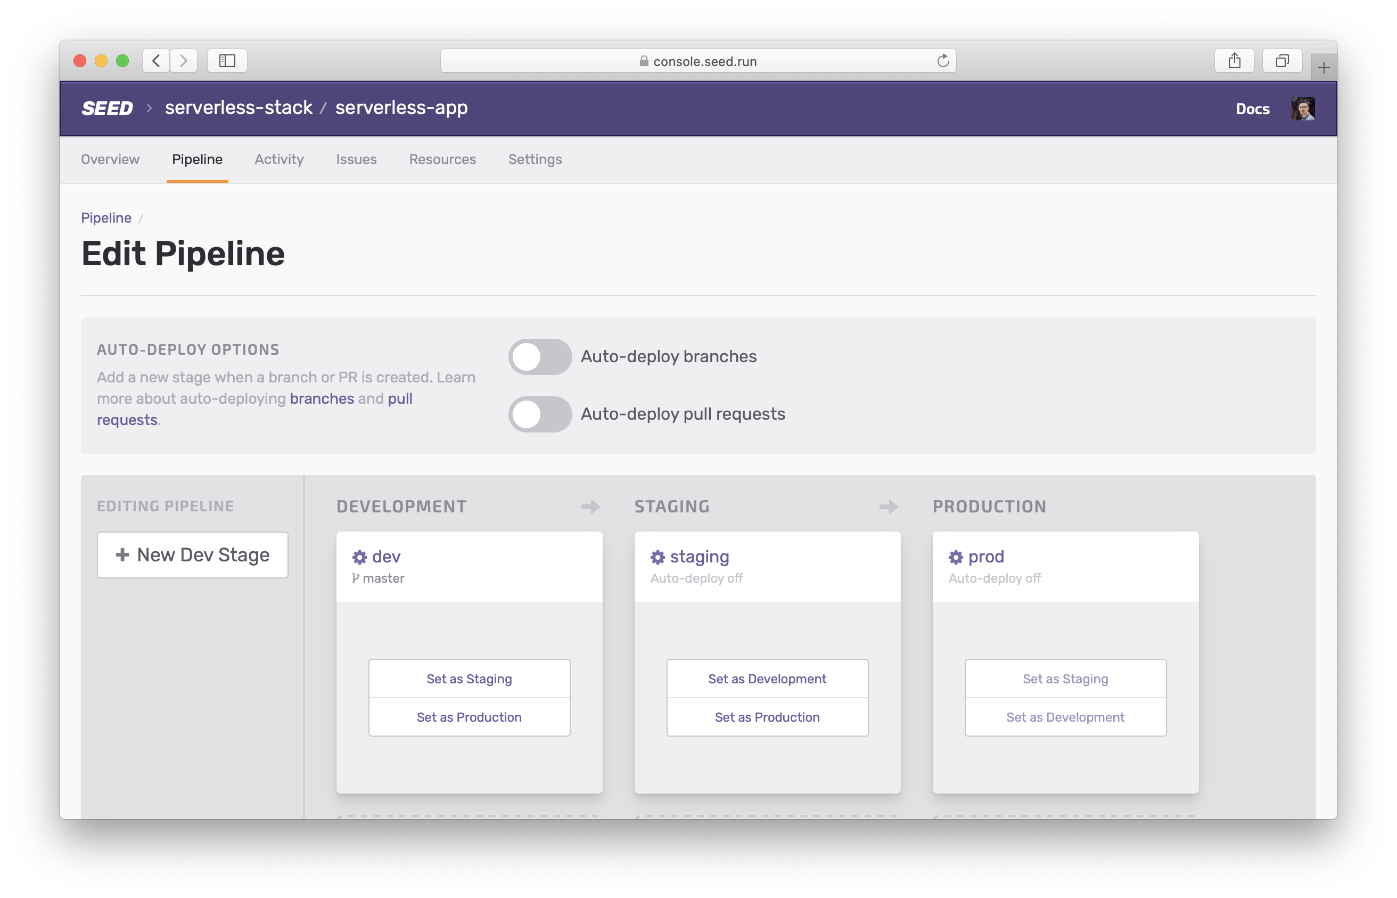
Task: Set prod stage as Development
Action: click(x=1065, y=717)
